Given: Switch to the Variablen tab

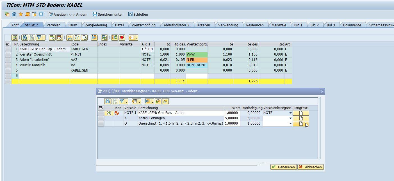Looking at the screenshot, I should 53,25.
